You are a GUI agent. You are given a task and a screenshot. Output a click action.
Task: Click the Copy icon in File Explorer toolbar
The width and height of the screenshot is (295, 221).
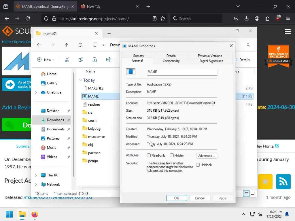[x=81, y=60]
